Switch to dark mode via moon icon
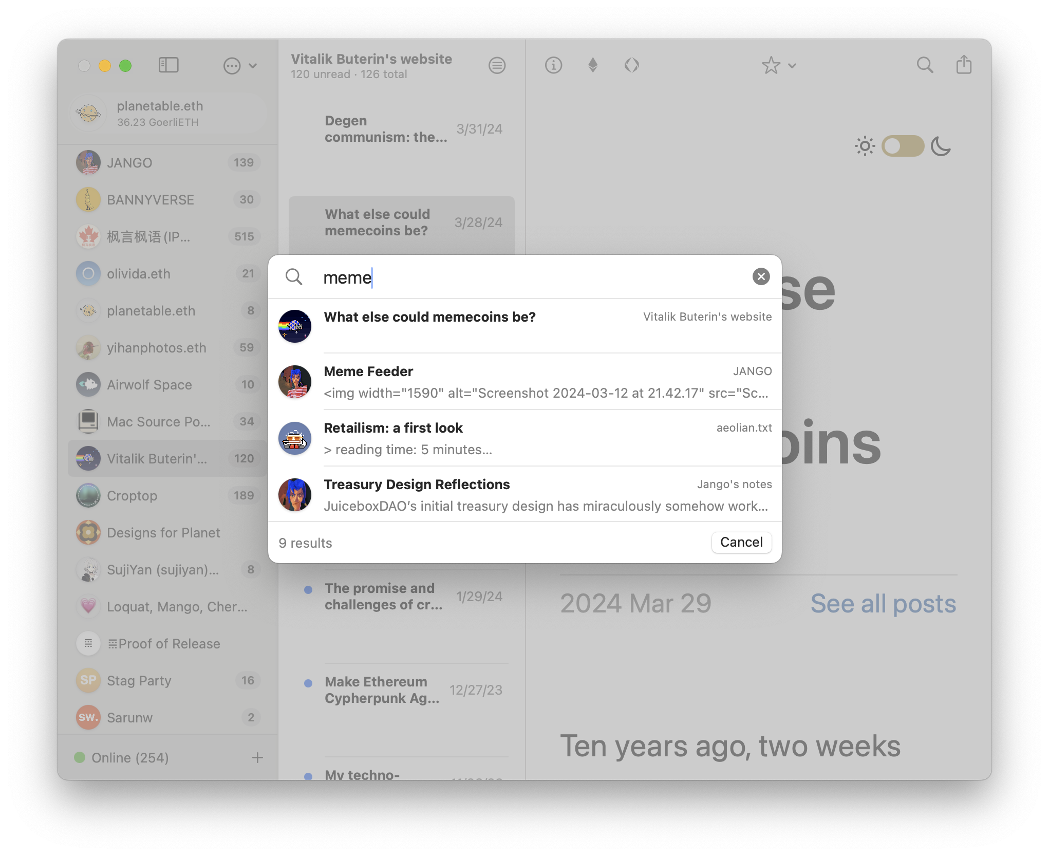The image size is (1049, 856). tap(941, 146)
